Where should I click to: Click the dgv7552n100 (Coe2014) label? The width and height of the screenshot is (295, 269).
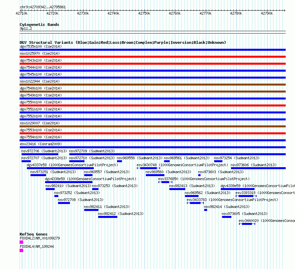[x=41, y=116]
